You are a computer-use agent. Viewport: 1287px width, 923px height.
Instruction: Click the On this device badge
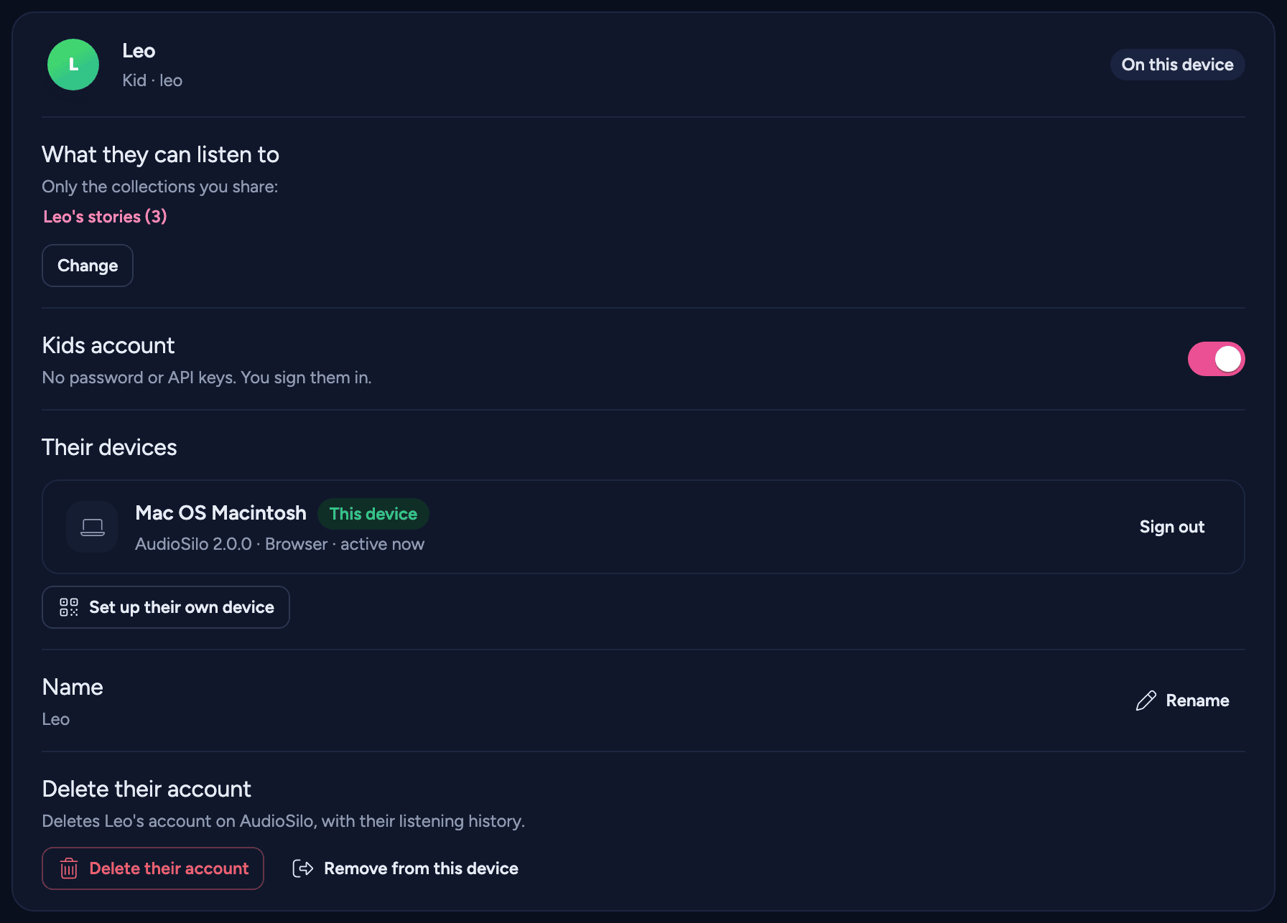point(1178,65)
